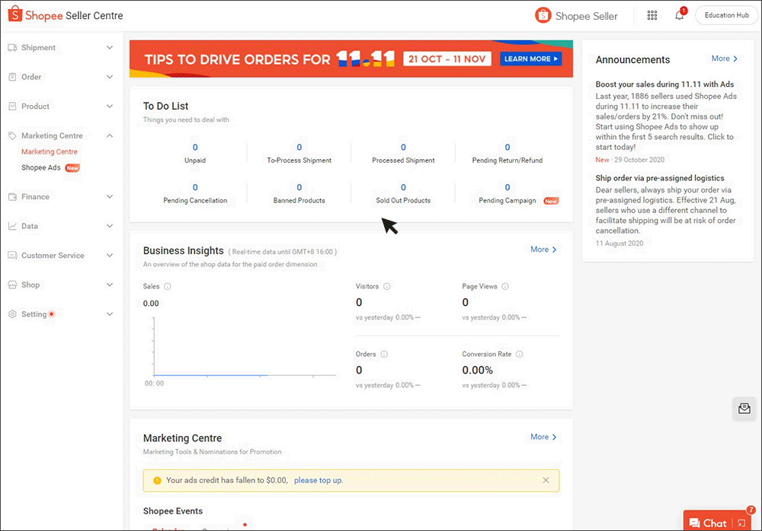Image resolution: width=762 pixels, height=531 pixels.
Task: Click the Data chart icon in sidebar
Action: 11,226
